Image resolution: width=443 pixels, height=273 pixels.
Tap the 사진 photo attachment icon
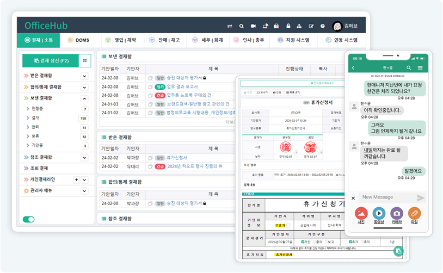pyautogui.click(x=361, y=214)
